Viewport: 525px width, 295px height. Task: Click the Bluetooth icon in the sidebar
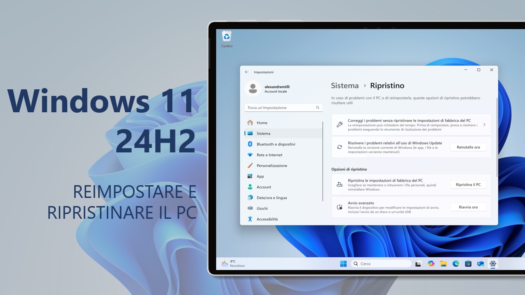pyautogui.click(x=250, y=144)
